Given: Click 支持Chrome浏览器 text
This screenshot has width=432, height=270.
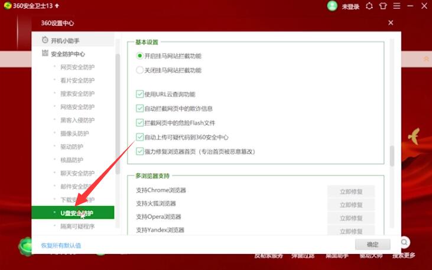Looking at the screenshot, I should tap(161, 190).
